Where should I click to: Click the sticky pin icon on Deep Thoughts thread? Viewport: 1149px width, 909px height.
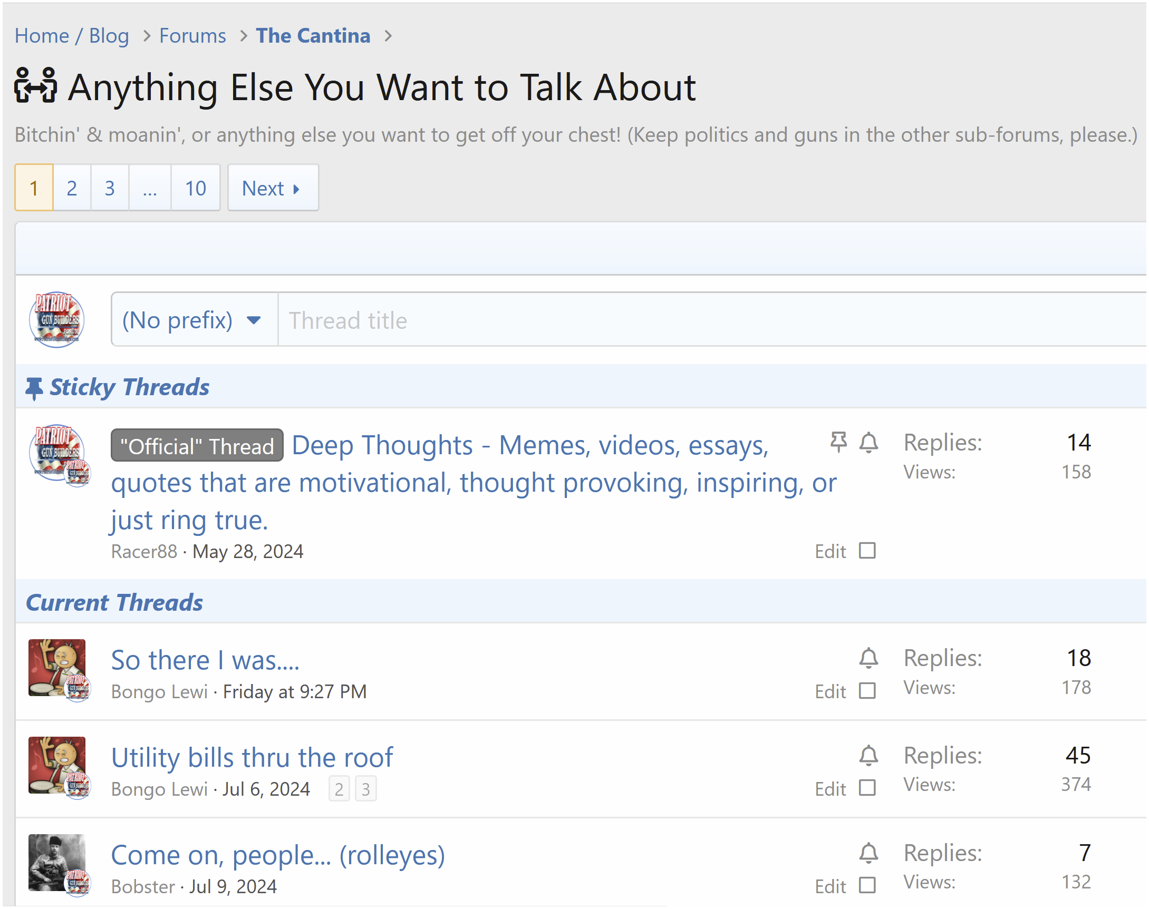coord(838,442)
